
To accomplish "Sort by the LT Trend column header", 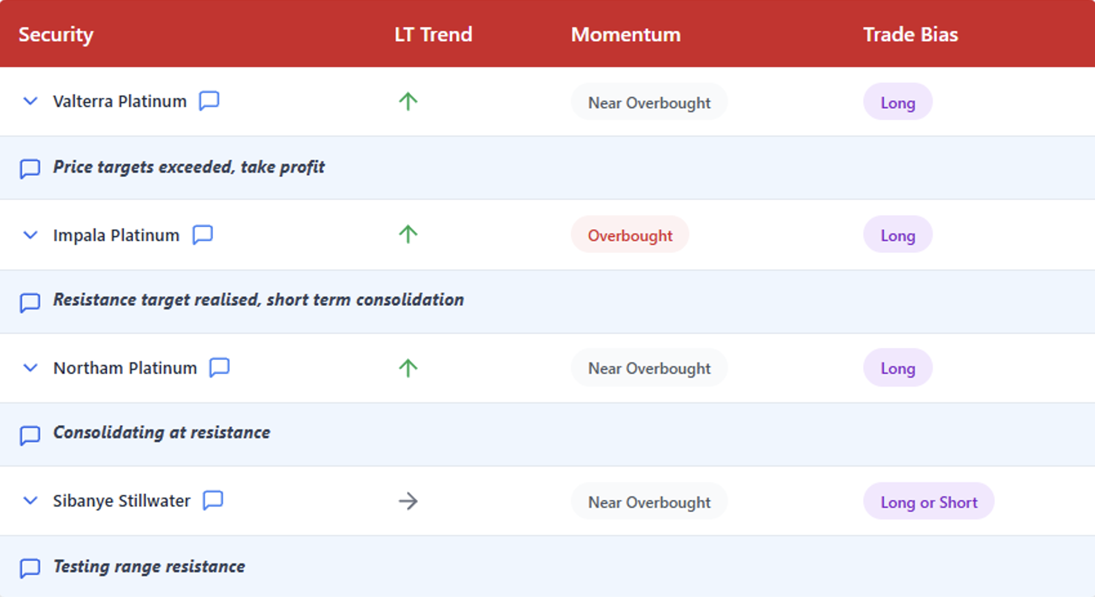I will tap(433, 34).
